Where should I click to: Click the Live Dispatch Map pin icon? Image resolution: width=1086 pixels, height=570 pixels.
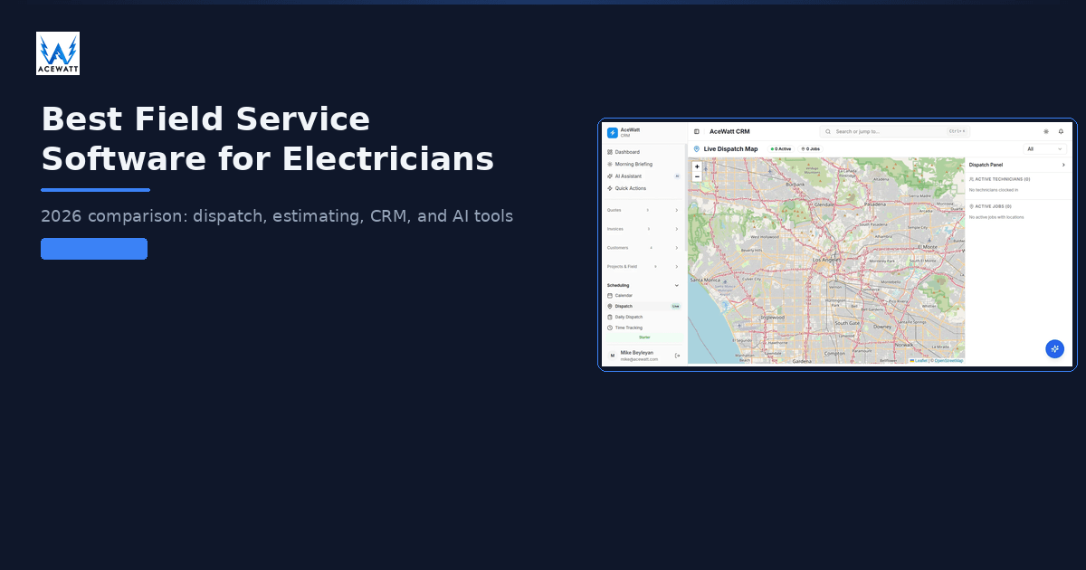point(697,148)
